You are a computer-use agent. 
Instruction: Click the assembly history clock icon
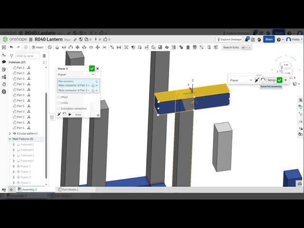pos(50,47)
